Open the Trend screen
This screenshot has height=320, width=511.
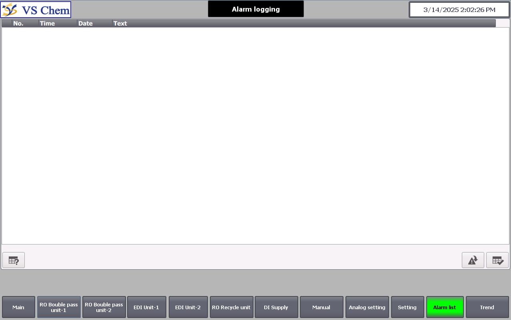point(487,307)
